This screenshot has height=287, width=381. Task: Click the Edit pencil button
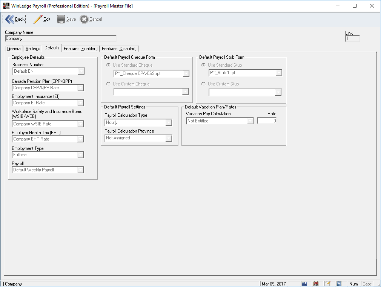coord(42,19)
